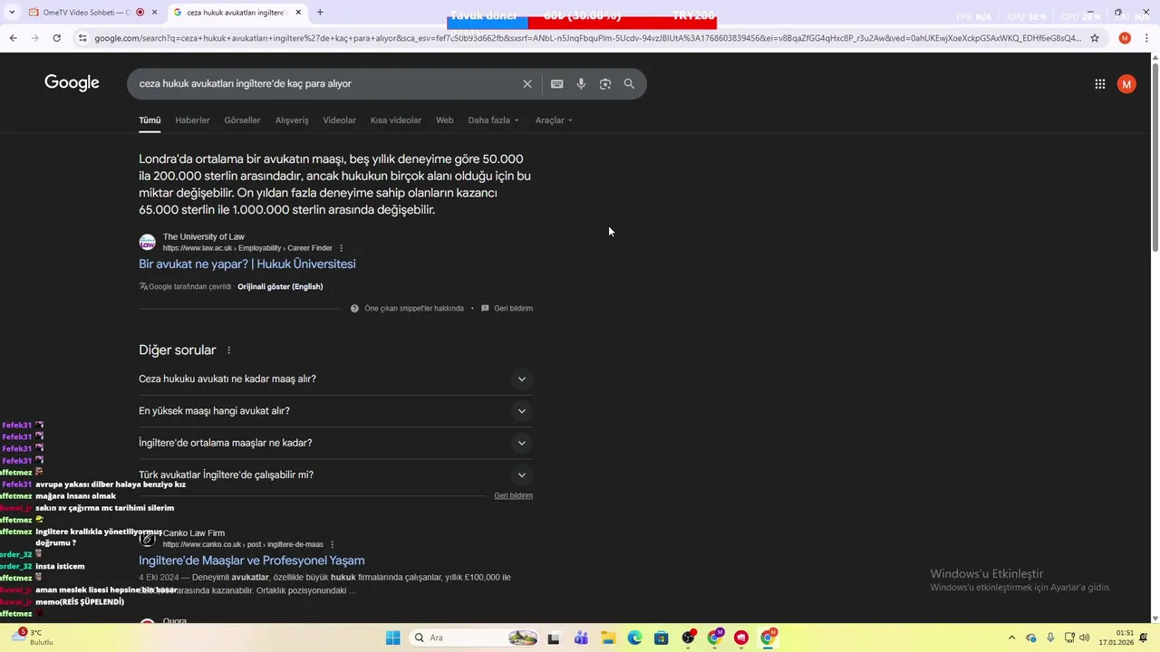Go back to the previous page

13,38
